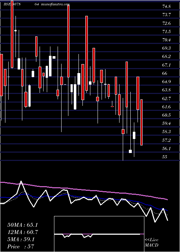This screenshot has width=180, height=252.
Task: Select the 72.6 price level label
Action: pyautogui.click(x=166, y=23)
